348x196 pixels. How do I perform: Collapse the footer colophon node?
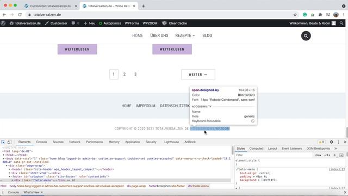[10, 176]
